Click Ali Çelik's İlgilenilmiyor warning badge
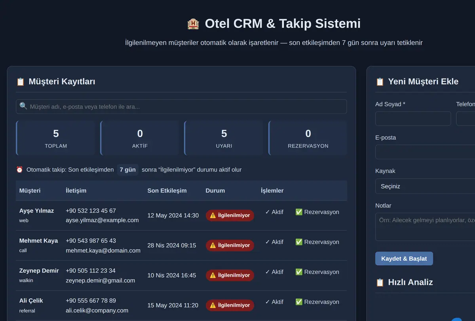The width and height of the screenshot is (475, 321). coord(230,305)
